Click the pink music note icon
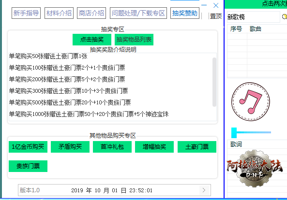 point(251,101)
